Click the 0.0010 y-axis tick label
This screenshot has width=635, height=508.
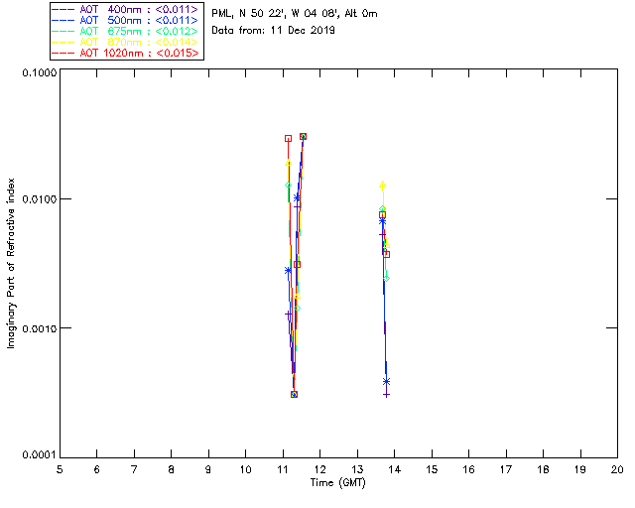pyautogui.click(x=39, y=328)
